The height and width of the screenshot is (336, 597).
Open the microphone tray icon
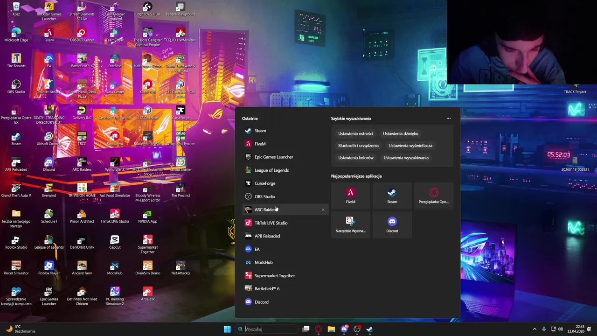pyautogui.click(x=544, y=329)
